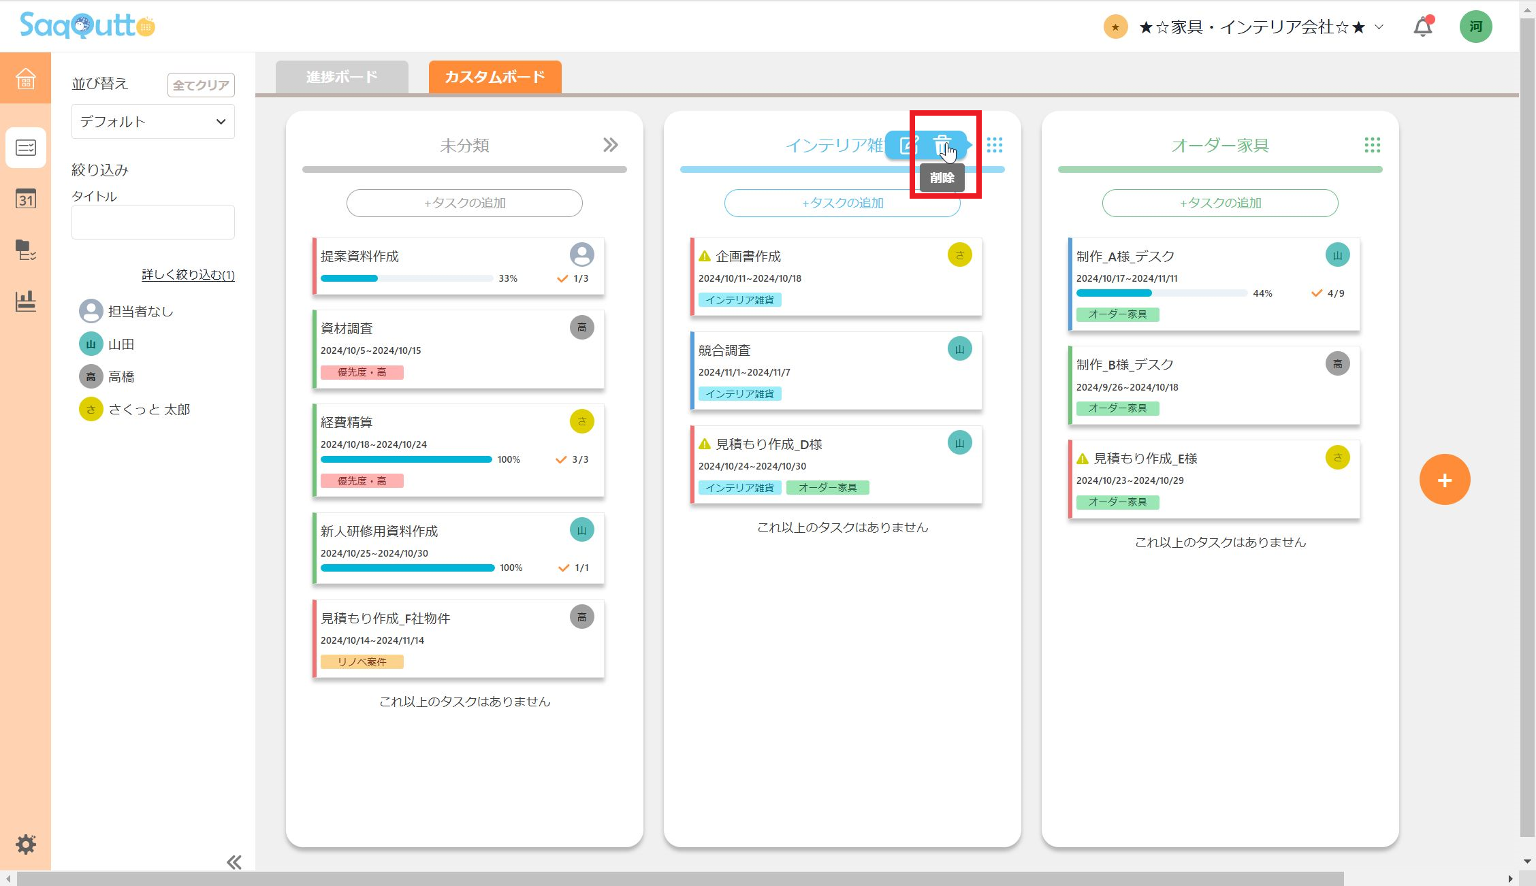Open the calendar icon in sidebar
Screen dimensions: 1536x886
pyautogui.click(x=25, y=199)
